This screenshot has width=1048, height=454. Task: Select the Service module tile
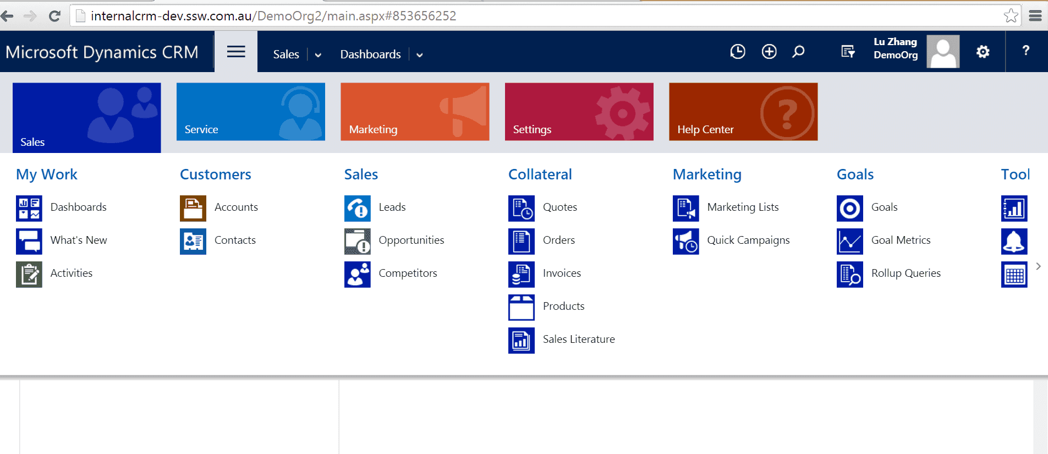(x=250, y=112)
